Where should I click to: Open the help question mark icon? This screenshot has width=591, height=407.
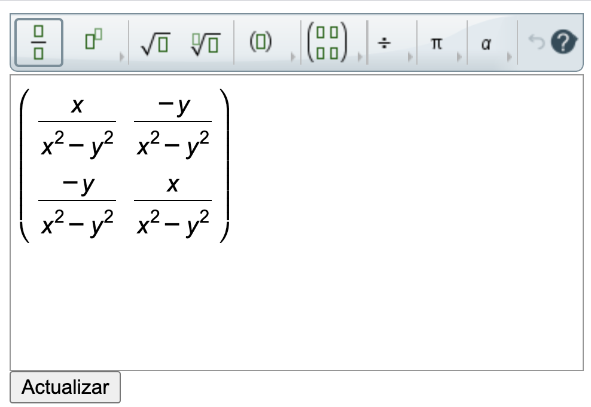click(564, 42)
